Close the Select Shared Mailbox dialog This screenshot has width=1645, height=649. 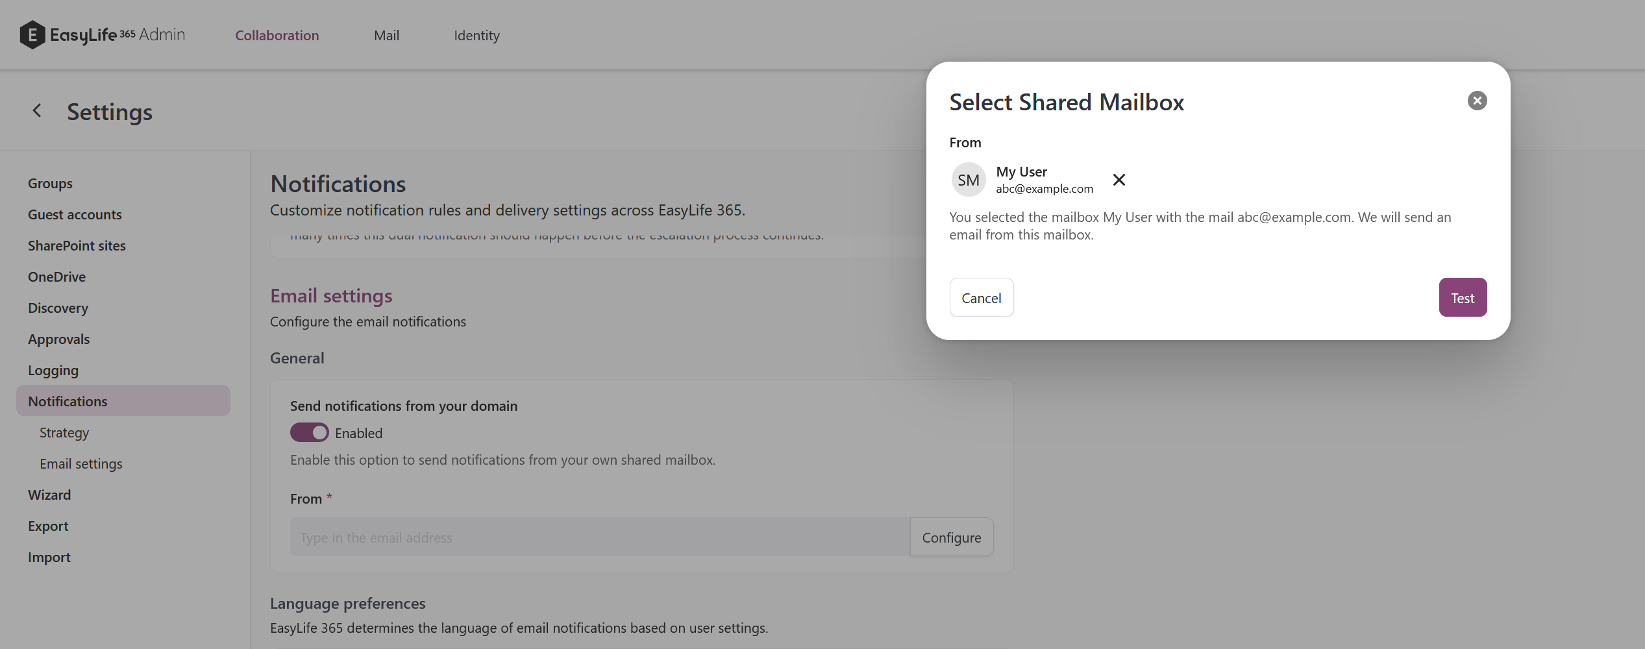pos(1477,100)
